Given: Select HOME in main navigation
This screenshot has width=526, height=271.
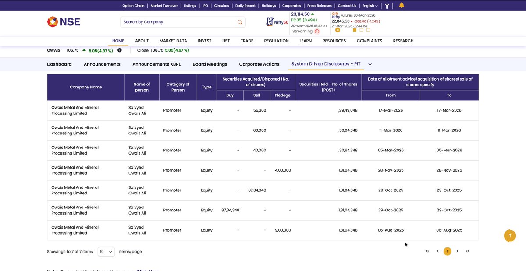Looking at the screenshot, I should (x=118, y=41).
